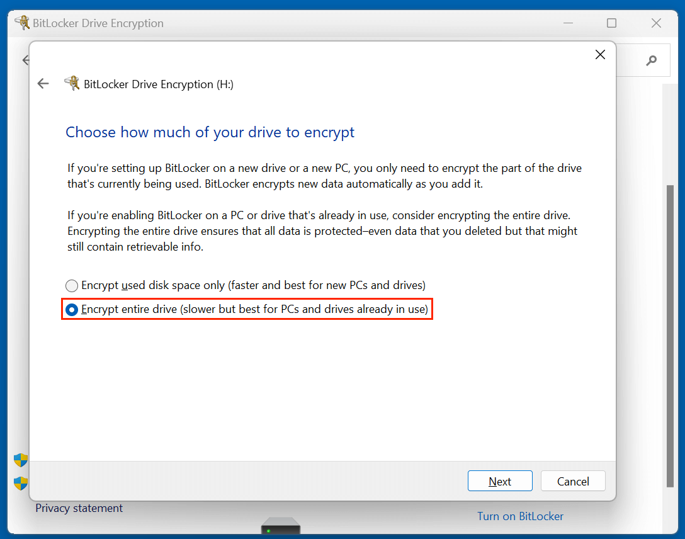Open search using the magnifier icon
This screenshot has height=539, width=685.
pyautogui.click(x=651, y=60)
